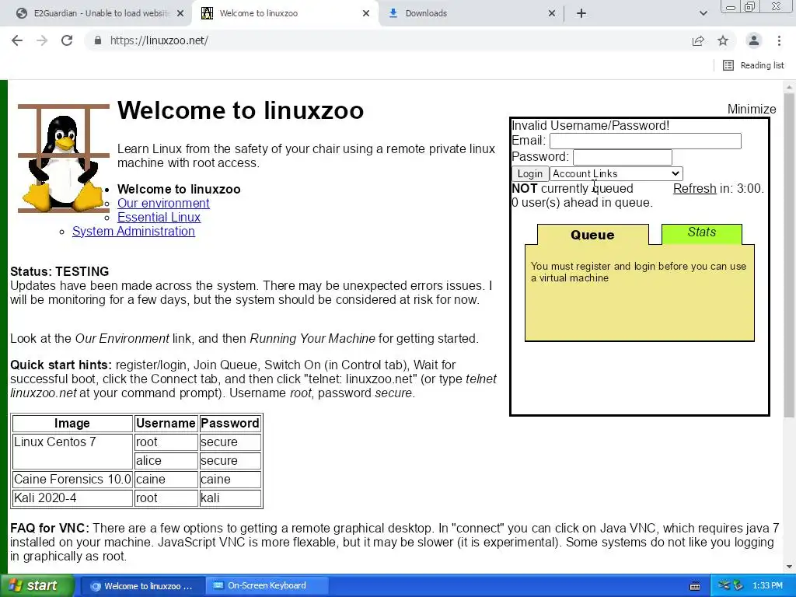Close the Downloads tab
The height and width of the screenshot is (597, 796).
552,13
